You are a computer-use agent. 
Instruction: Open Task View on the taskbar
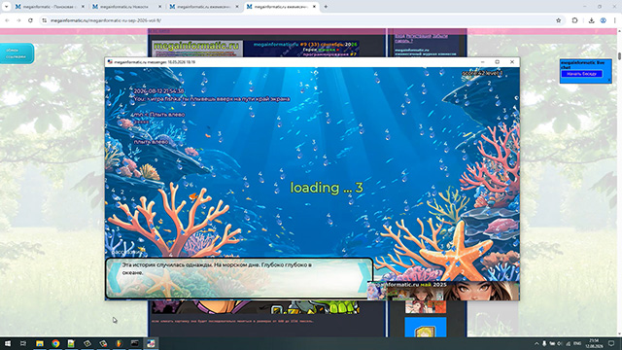pyautogui.click(x=23, y=343)
